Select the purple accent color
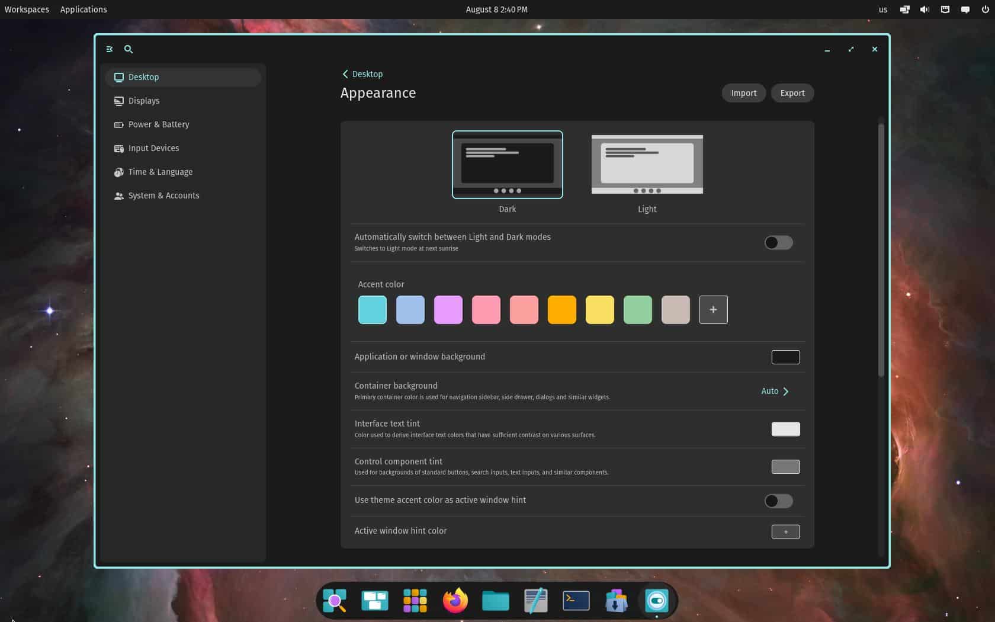Image resolution: width=995 pixels, height=622 pixels. pos(448,309)
